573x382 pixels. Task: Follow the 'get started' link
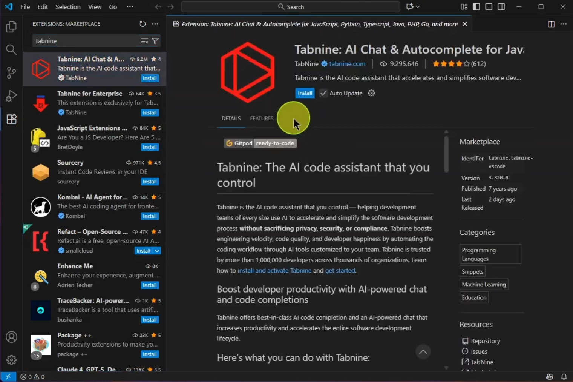(340, 271)
